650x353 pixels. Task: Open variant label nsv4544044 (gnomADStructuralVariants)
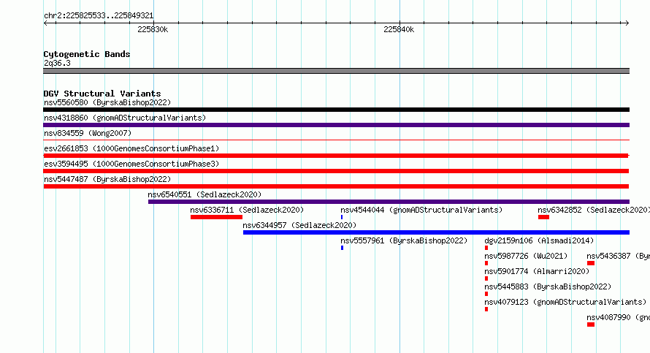[421, 210]
